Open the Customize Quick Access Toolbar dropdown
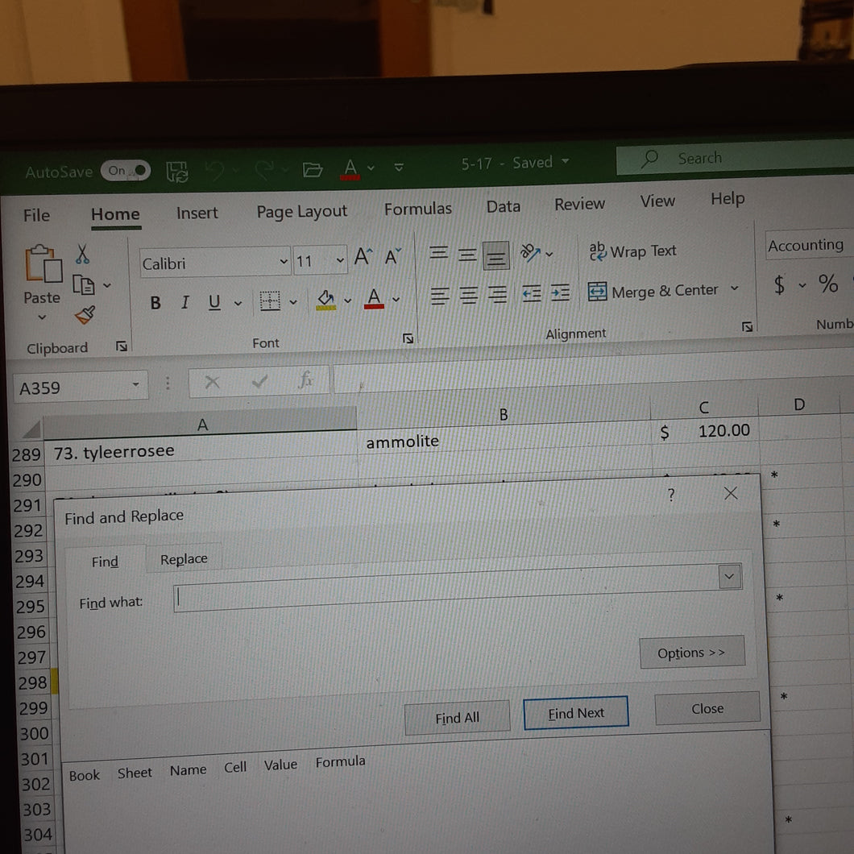This screenshot has height=854, width=854. tap(399, 168)
